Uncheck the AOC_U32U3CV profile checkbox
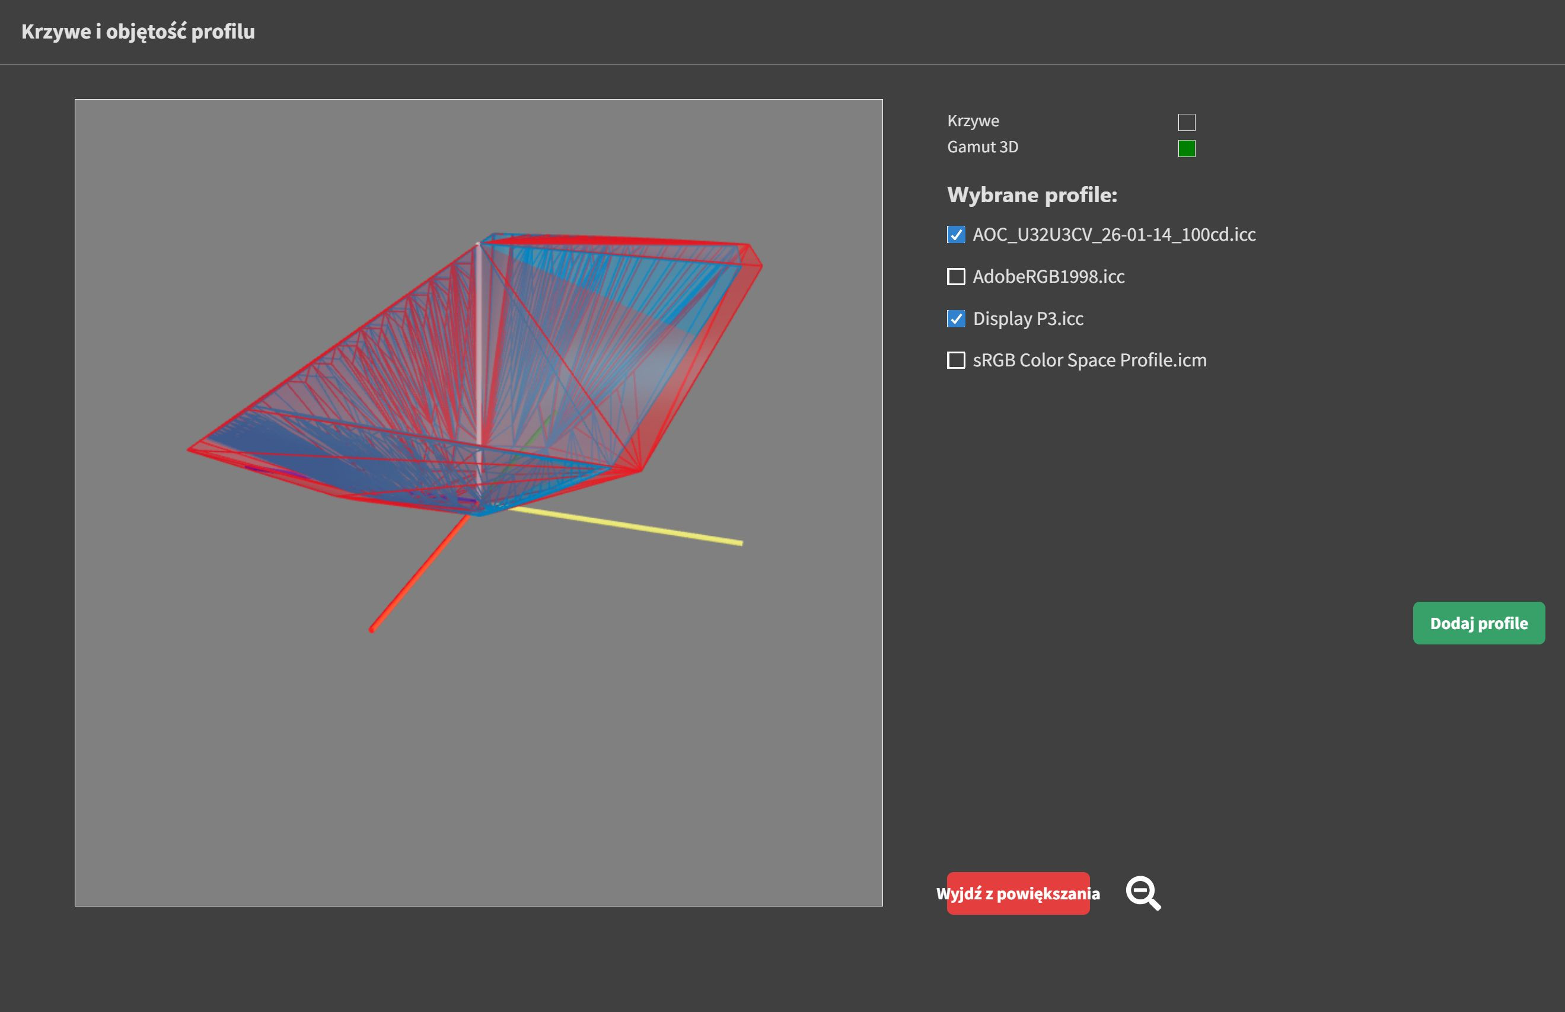This screenshot has width=1565, height=1012. tap(956, 235)
